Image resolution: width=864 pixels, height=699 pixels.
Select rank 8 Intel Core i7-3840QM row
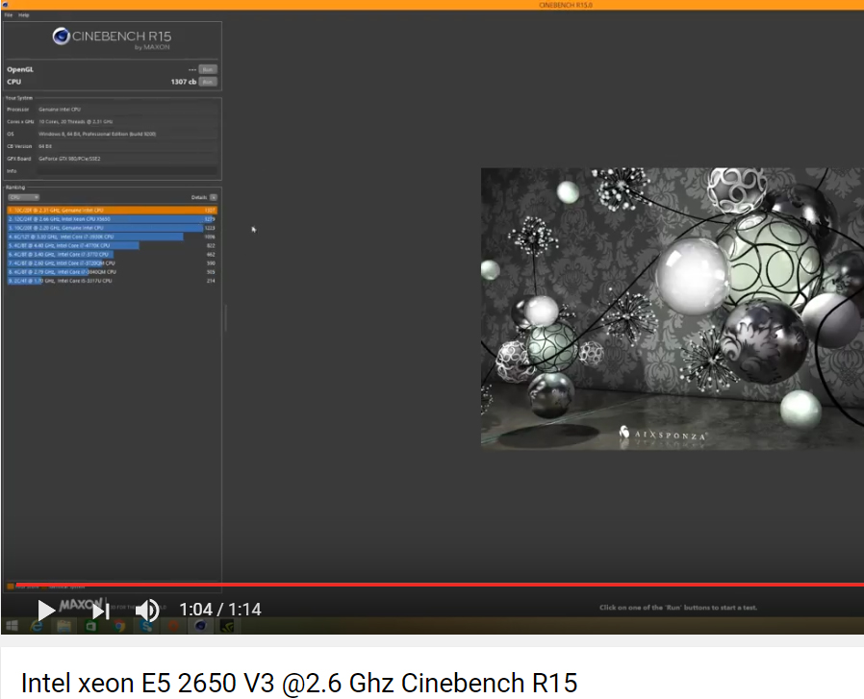(x=112, y=271)
